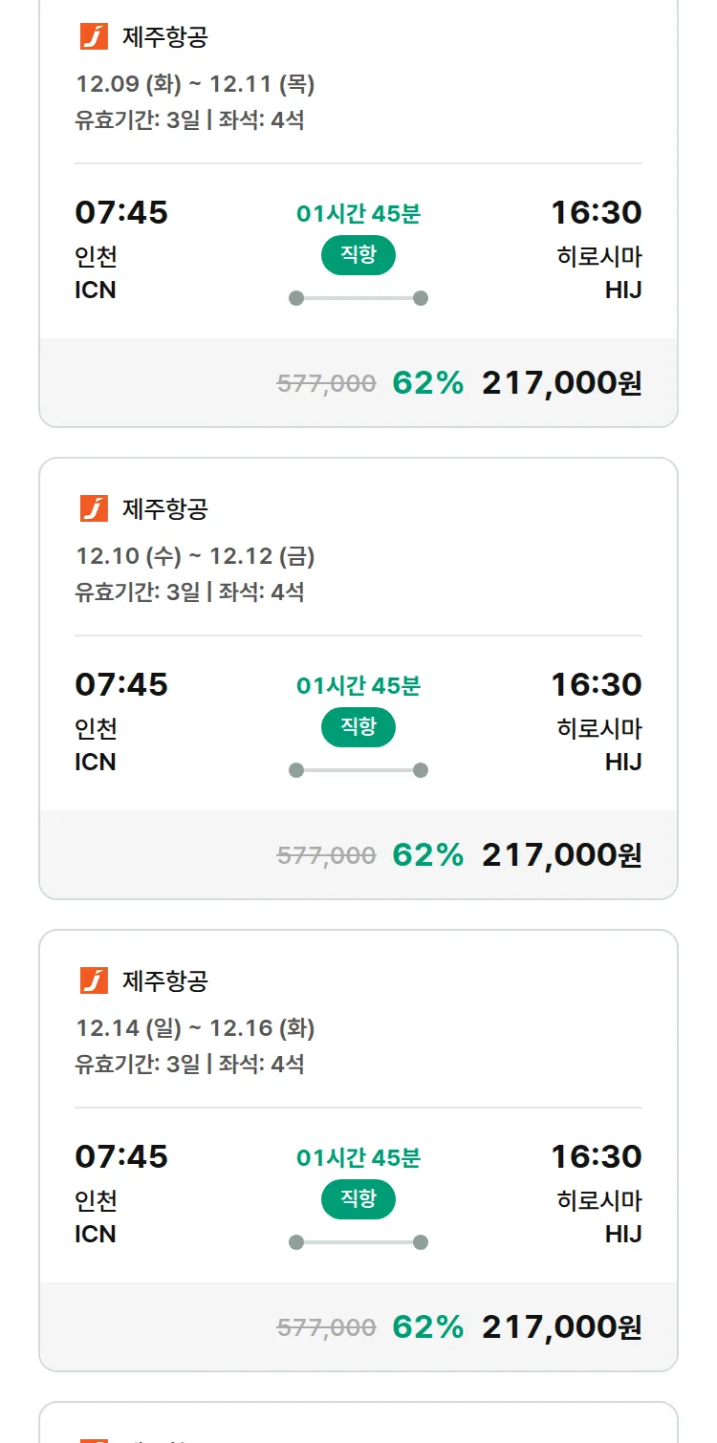
Task: Click Jeju Air logo on 12.10 flight card
Action: point(94,508)
